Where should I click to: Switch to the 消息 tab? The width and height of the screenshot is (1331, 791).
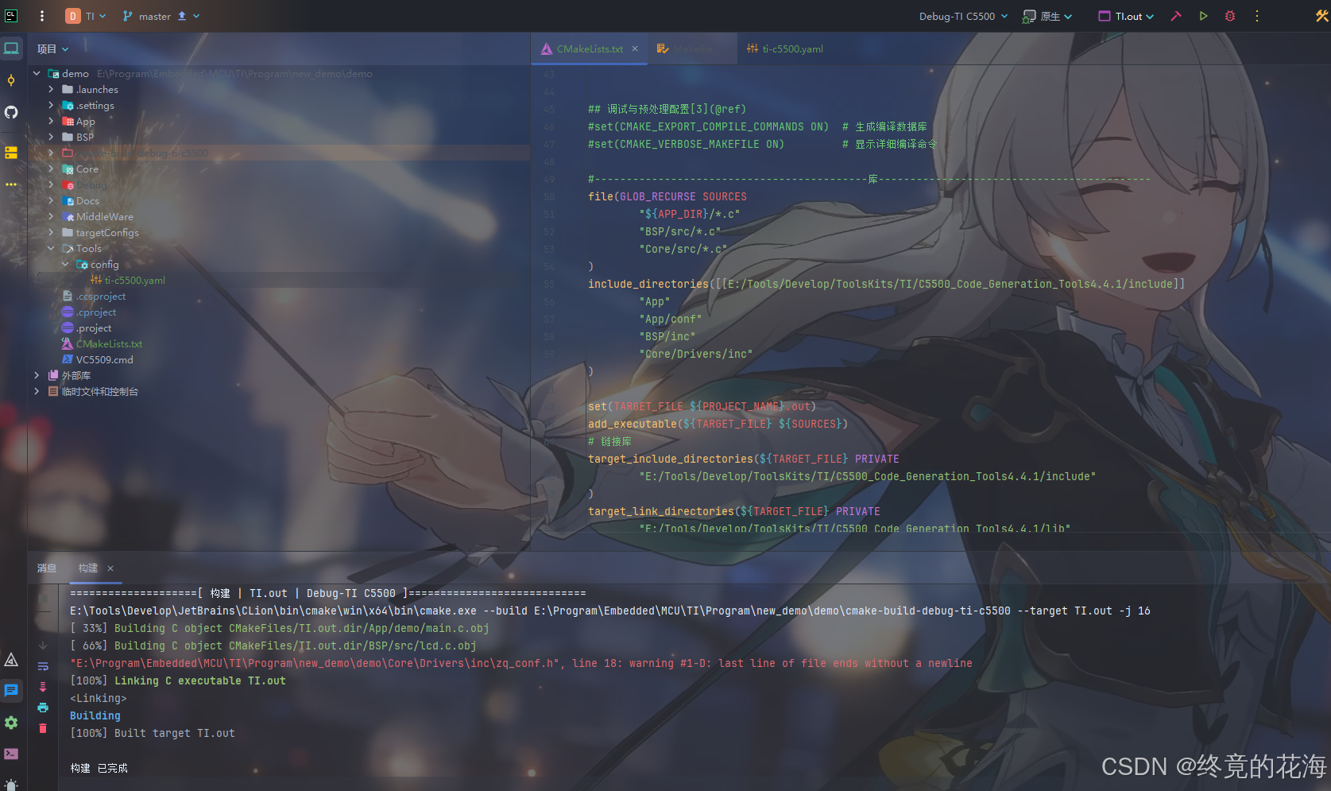[x=47, y=568]
